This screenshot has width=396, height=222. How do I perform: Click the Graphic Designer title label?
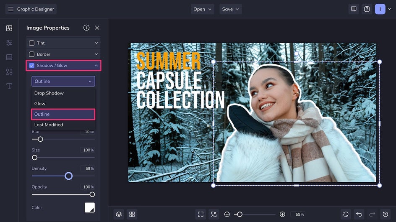[36, 9]
